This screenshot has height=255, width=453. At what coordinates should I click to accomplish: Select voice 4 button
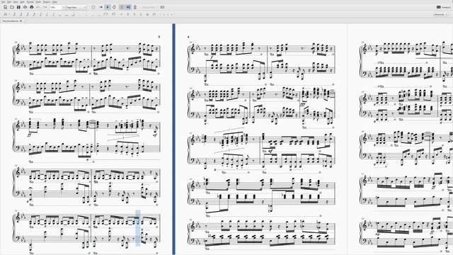click(x=171, y=14)
